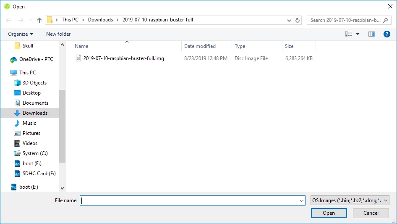Open Help with the question mark
This screenshot has height=224, width=397.
click(387, 34)
